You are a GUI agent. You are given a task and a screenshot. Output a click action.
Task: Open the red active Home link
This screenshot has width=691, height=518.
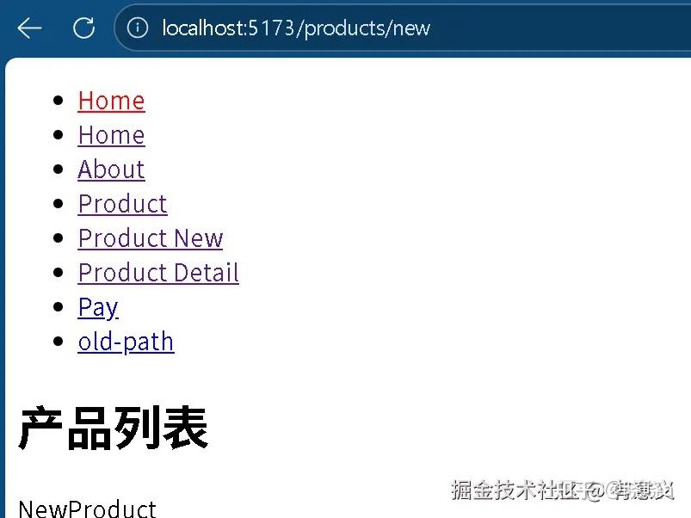coord(112,101)
